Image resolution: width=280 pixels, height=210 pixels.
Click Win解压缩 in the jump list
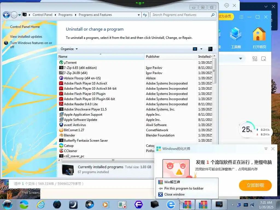[187, 182]
